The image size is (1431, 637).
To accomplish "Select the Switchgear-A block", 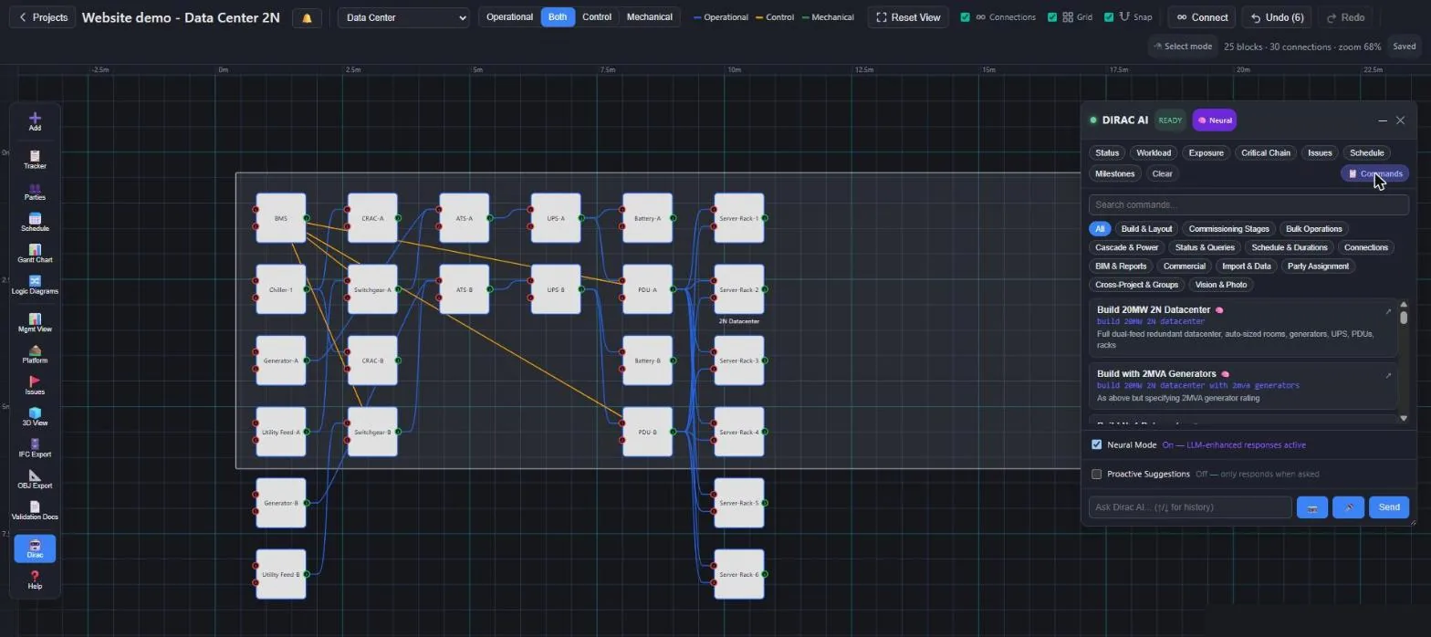I will click(372, 289).
